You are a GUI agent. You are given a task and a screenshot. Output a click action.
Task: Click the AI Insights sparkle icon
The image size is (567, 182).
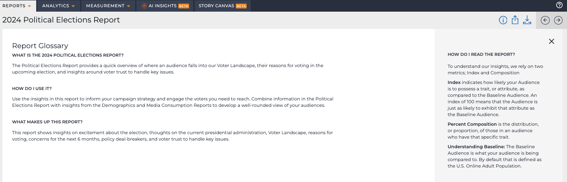(144, 6)
